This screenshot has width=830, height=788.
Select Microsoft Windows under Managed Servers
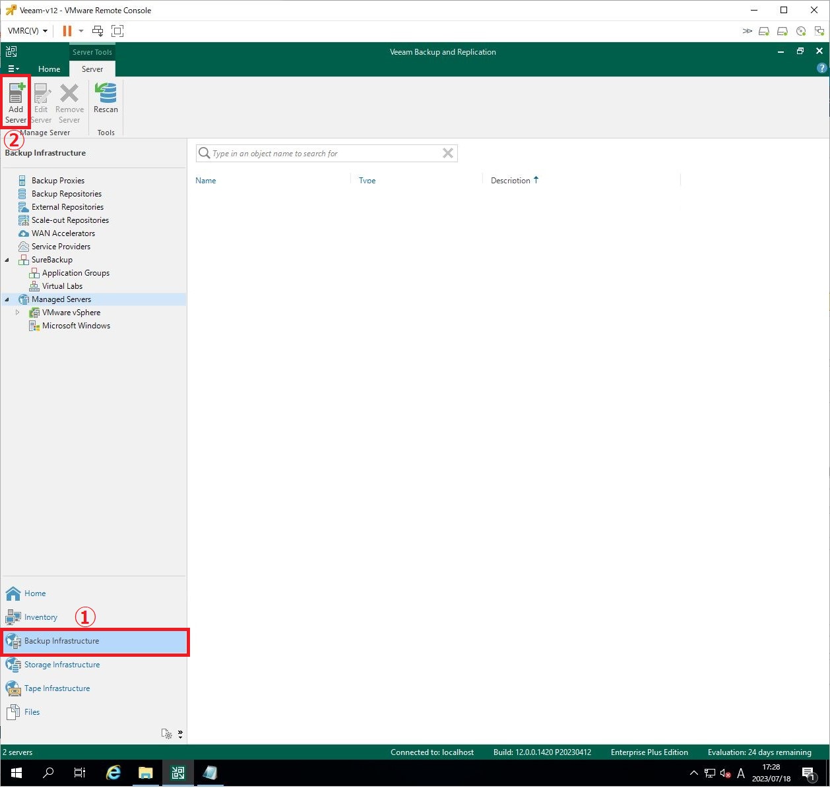(76, 326)
